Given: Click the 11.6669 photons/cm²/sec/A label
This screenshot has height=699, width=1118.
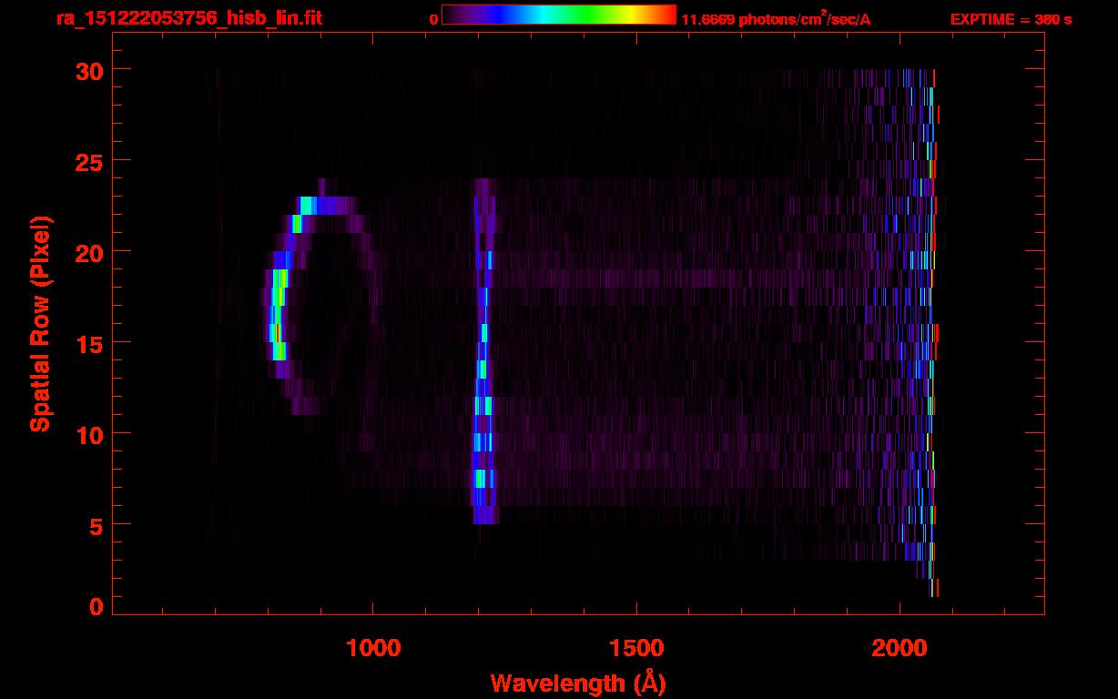Looking at the screenshot, I should (776, 18).
